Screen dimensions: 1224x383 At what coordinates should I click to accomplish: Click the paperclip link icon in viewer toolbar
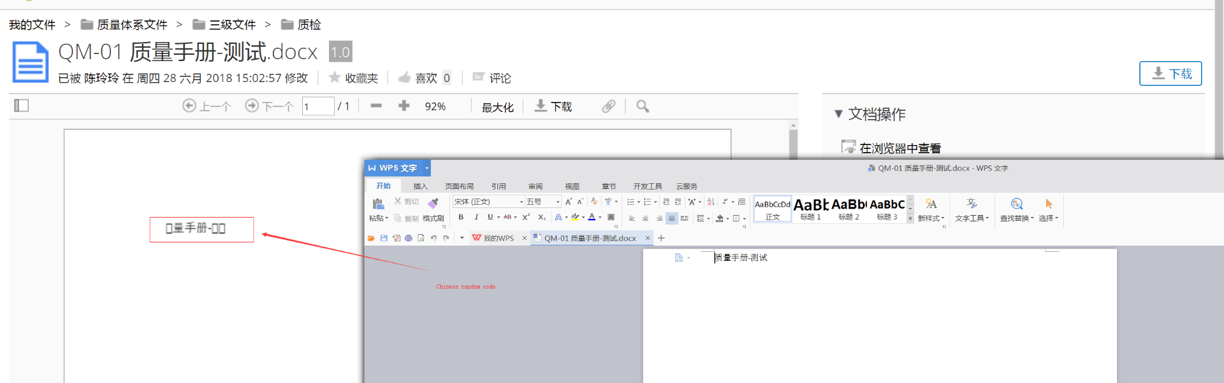(609, 106)
